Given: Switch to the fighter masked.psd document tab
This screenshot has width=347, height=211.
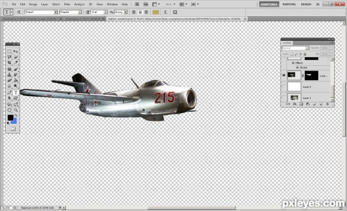Looking at the screenshot, I should [176, 19].
